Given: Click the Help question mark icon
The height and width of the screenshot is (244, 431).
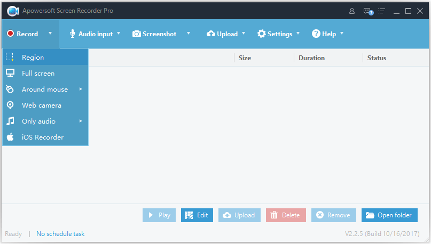Looking at the screenshot, I should (x=316, y=34).
